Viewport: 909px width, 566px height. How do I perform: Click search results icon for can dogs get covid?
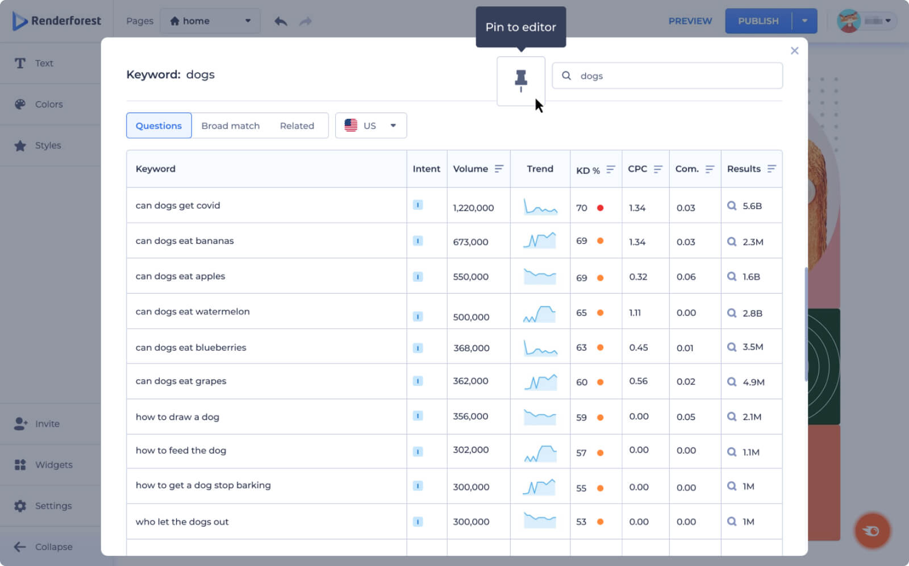732,206
